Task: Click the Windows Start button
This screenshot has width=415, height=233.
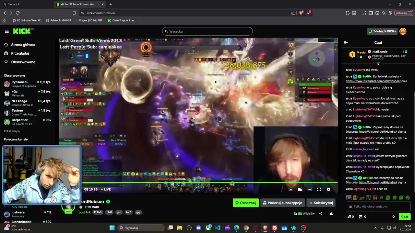Action: (x=112, y=228)
